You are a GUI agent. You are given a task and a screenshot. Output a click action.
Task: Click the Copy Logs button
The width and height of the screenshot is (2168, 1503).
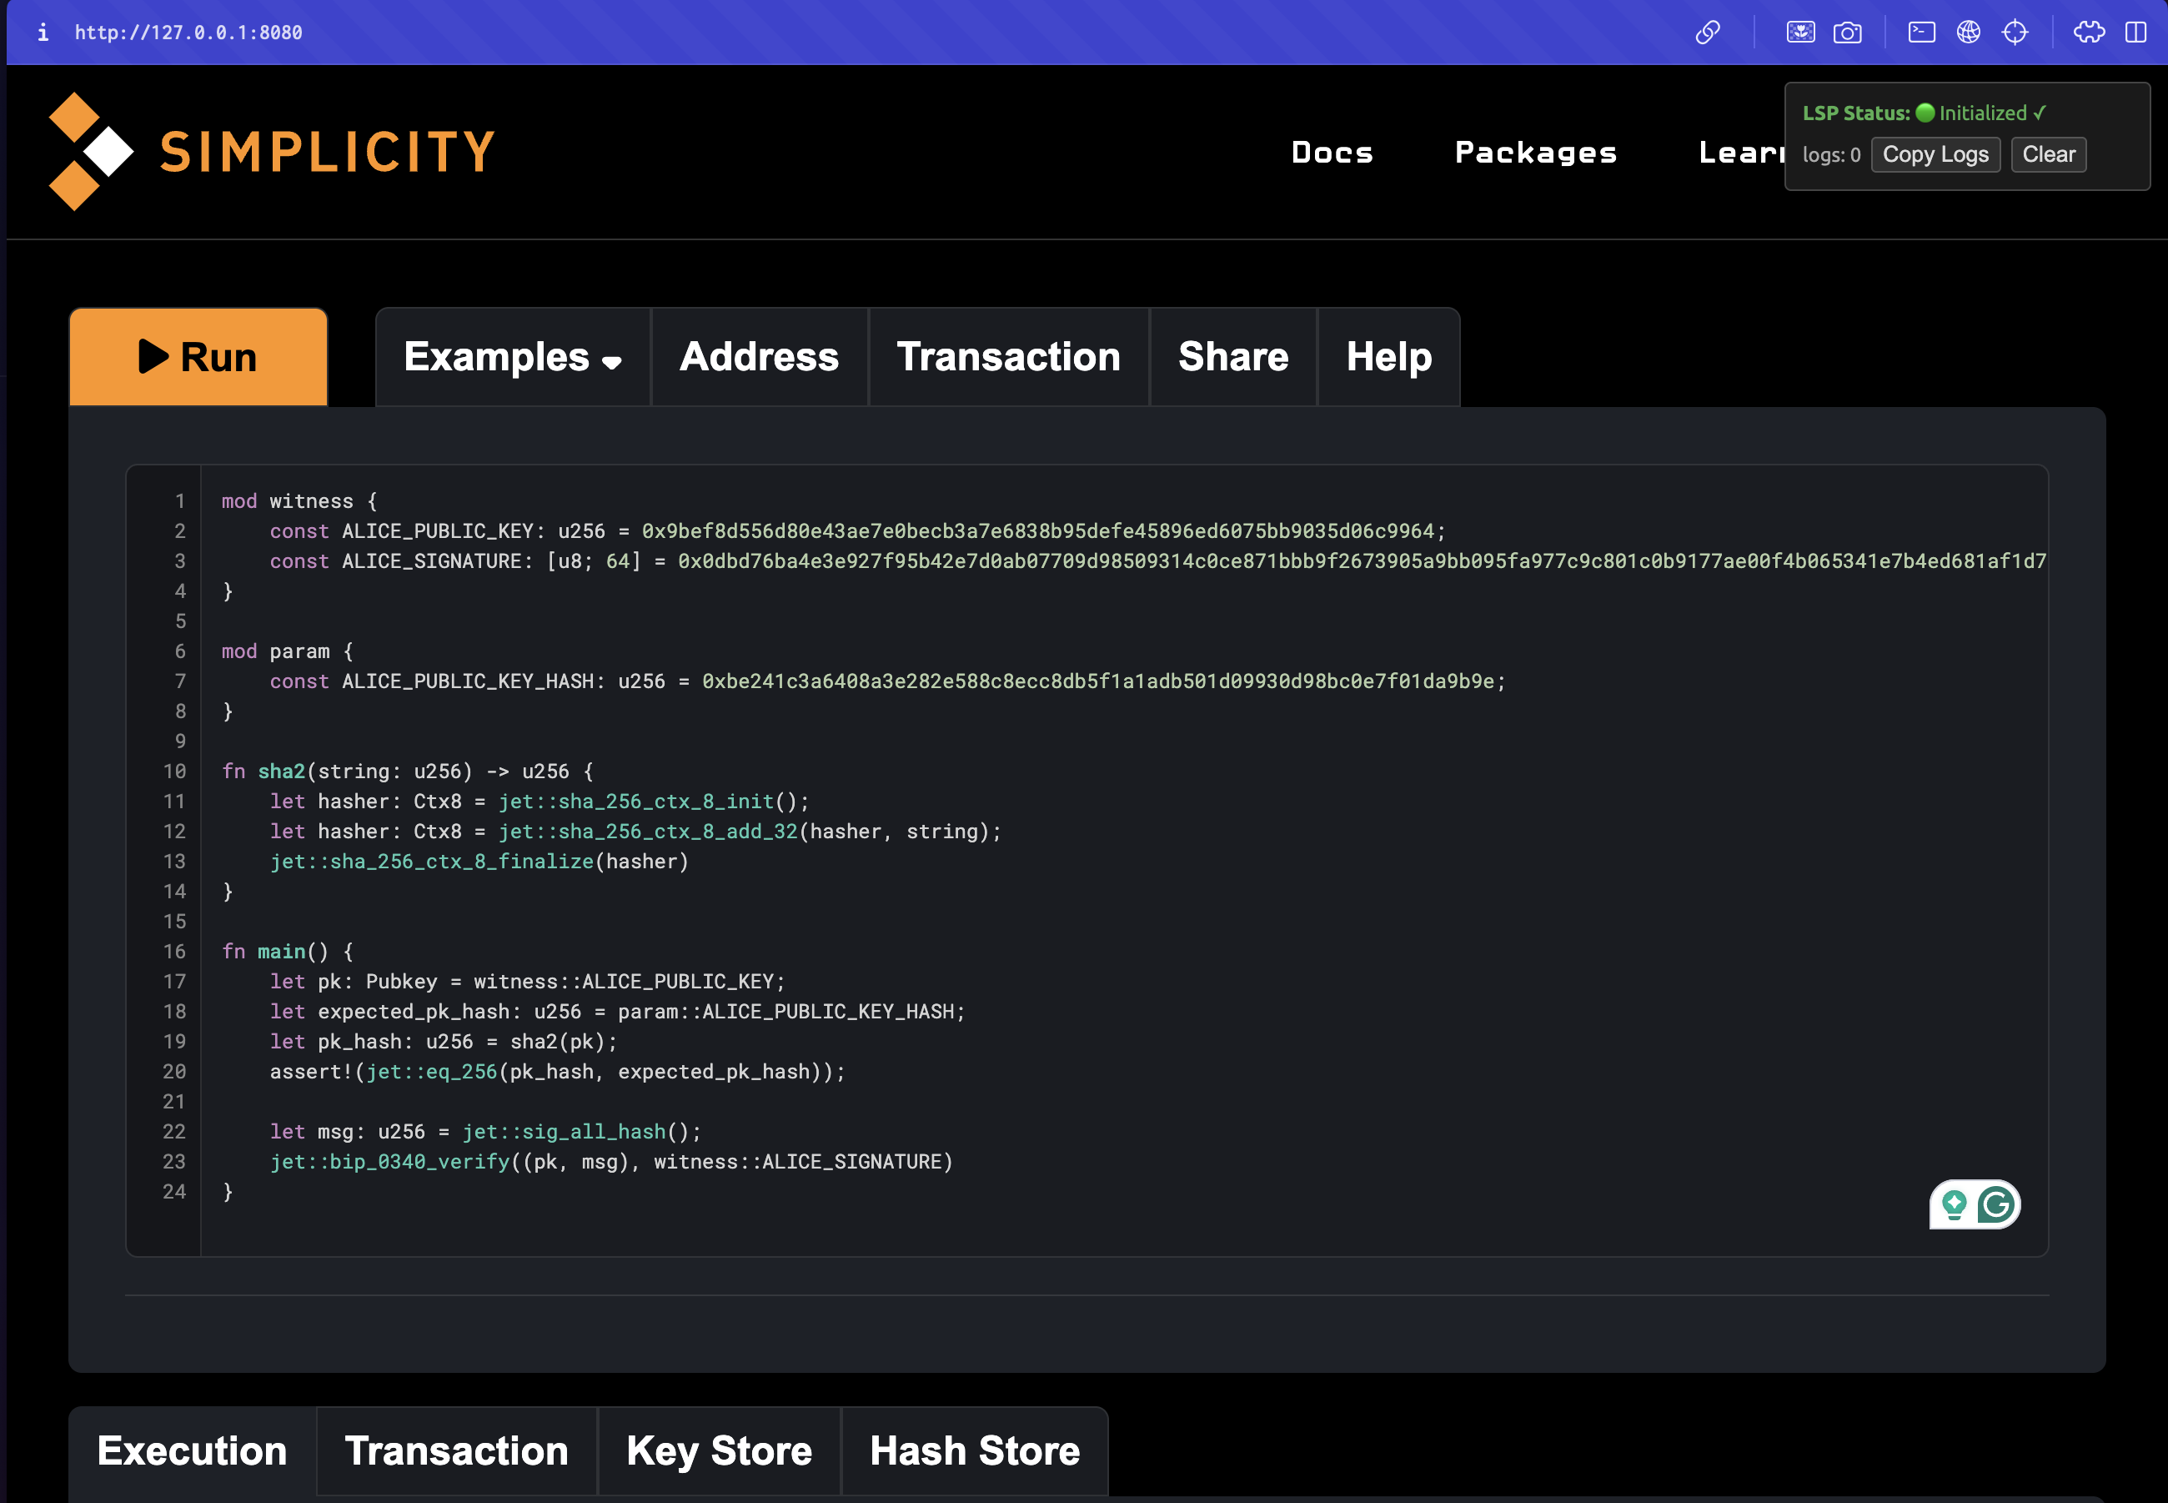[1935, 154]
